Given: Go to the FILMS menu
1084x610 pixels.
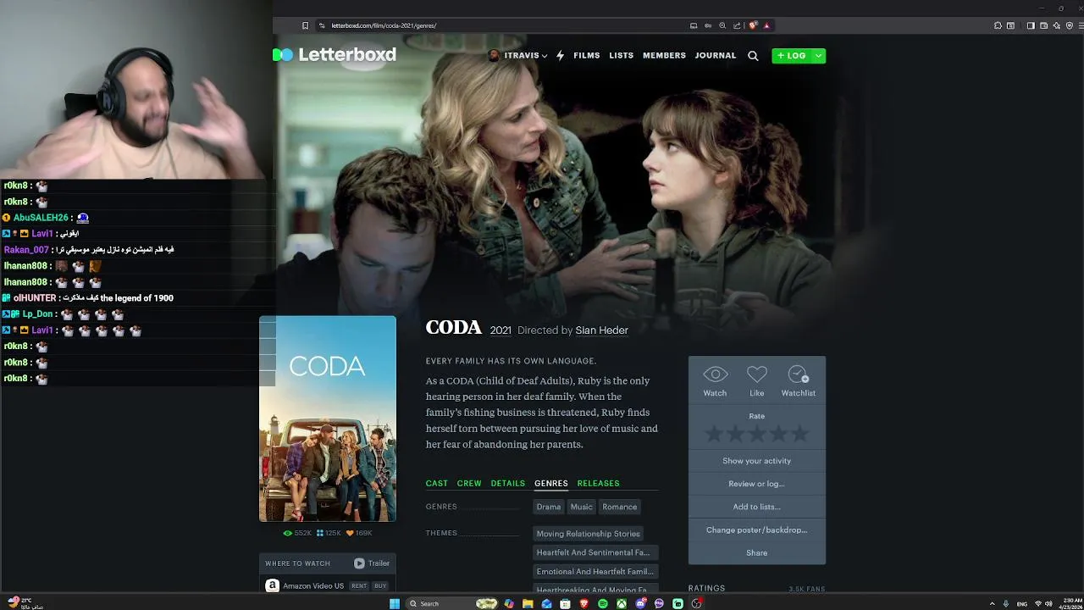Looking at the screenshot, I should click(x=586, y=55).
